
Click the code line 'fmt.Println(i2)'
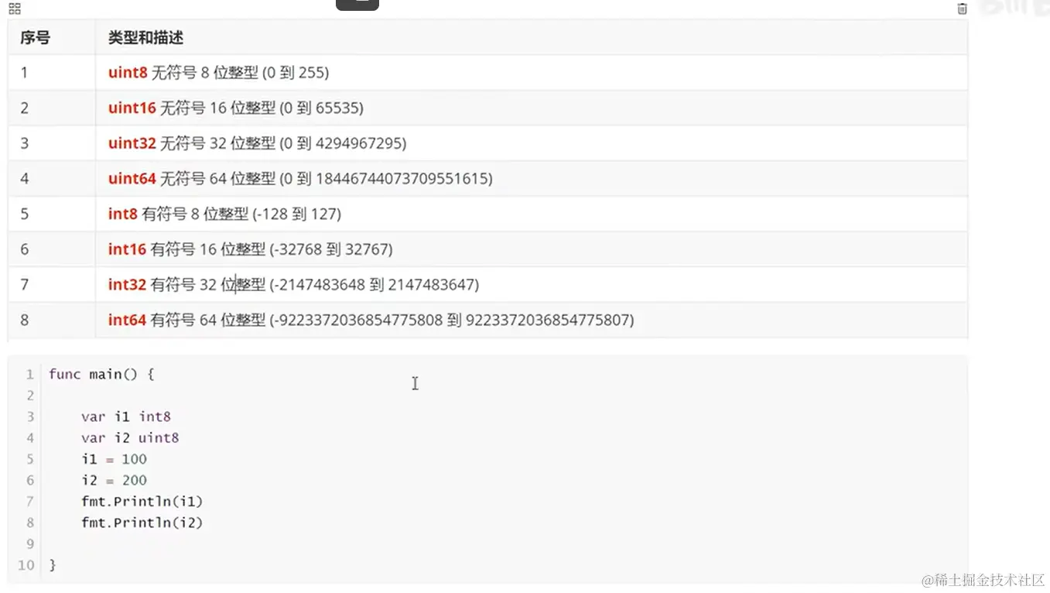142,523
